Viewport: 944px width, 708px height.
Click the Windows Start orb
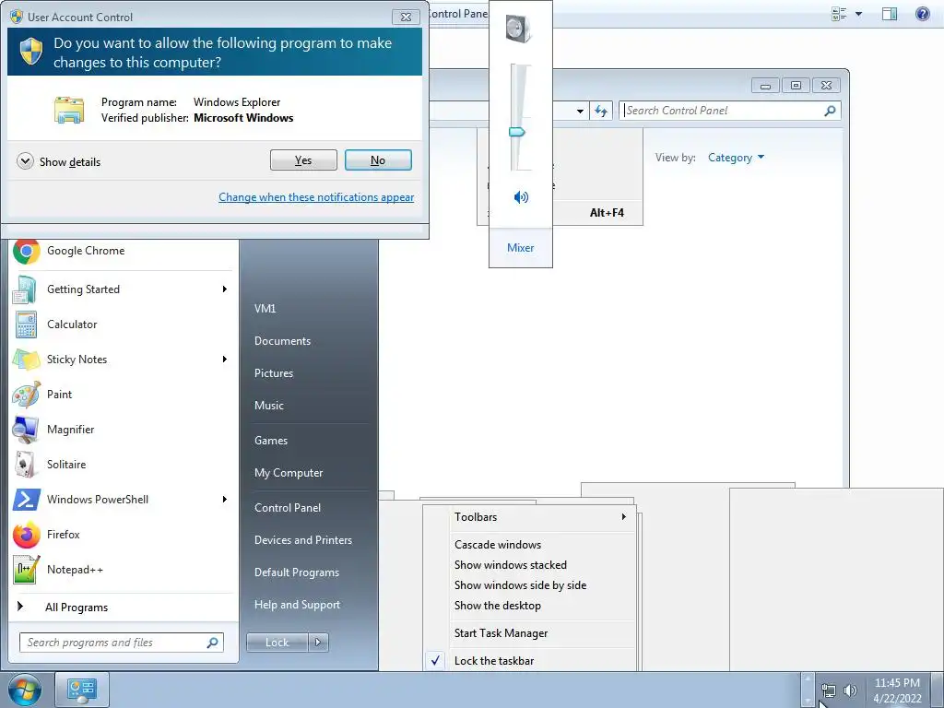[x=25, y=690]
